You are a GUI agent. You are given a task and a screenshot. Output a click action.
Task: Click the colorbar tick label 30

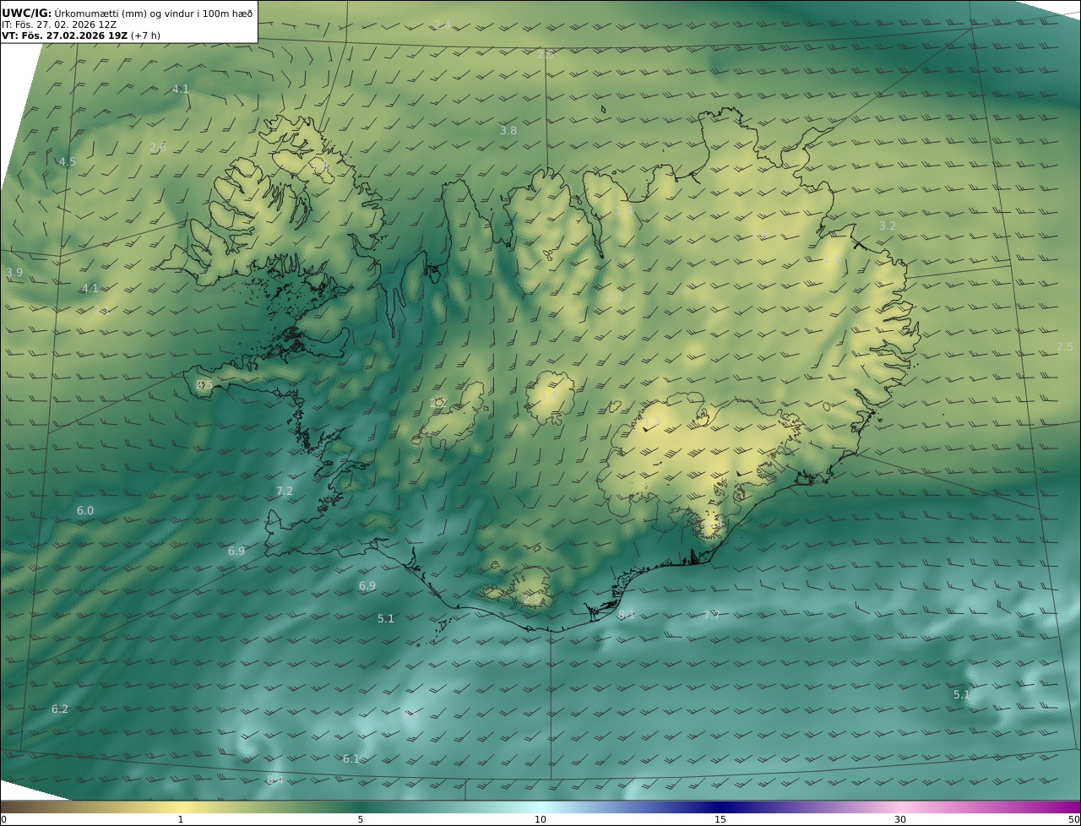[900, 820]
